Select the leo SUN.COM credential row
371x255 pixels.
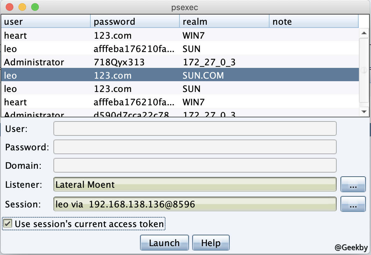tap(95, 75)
